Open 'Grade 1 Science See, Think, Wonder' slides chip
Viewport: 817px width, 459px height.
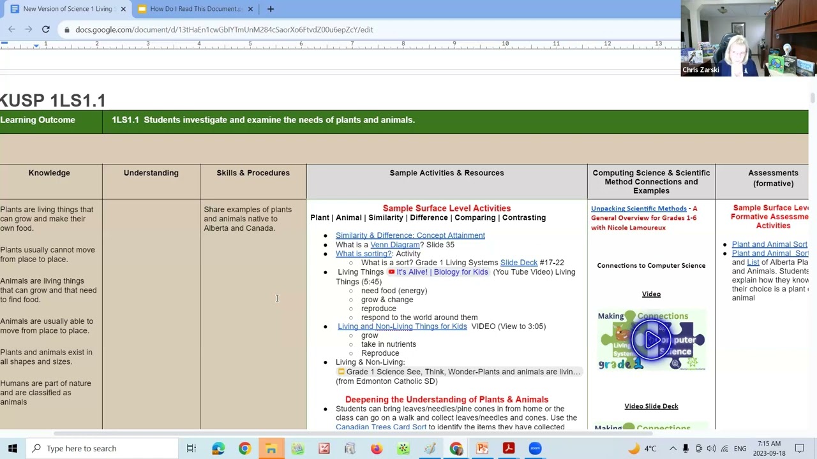click(x=459, y=372)
